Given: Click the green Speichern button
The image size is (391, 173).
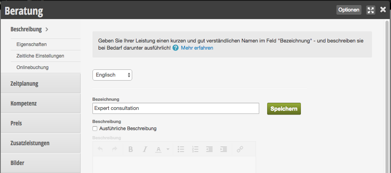Looking at the screenshot, I should [x=284, y=109].
